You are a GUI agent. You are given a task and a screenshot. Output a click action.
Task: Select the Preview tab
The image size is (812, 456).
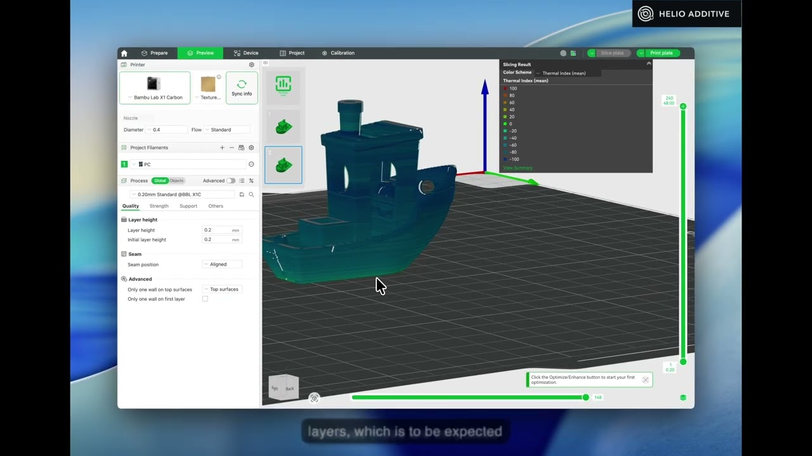pos(200,53)
